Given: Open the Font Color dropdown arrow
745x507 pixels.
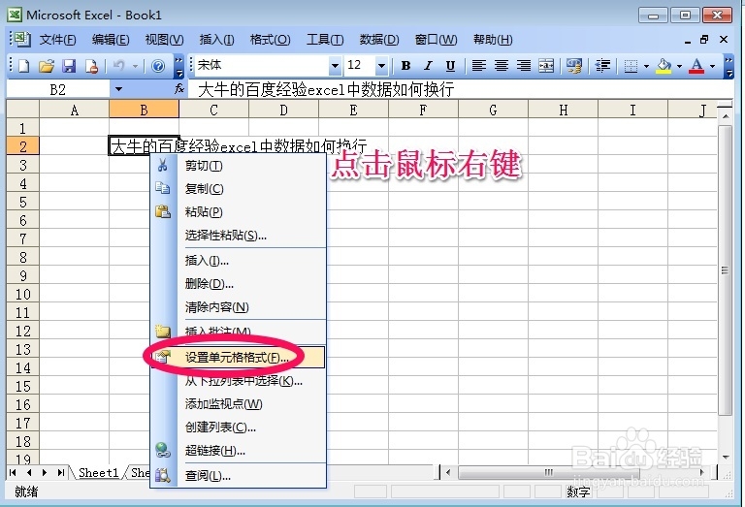Looking at the screenshot, I should (712, 66).
